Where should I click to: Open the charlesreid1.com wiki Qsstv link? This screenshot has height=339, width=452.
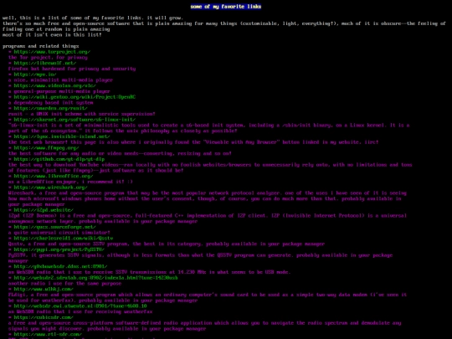point(64,239)
